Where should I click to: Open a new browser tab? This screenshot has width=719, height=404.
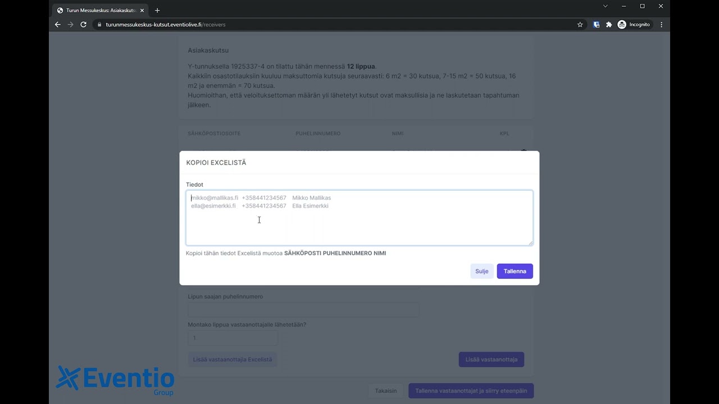point(157,10)
